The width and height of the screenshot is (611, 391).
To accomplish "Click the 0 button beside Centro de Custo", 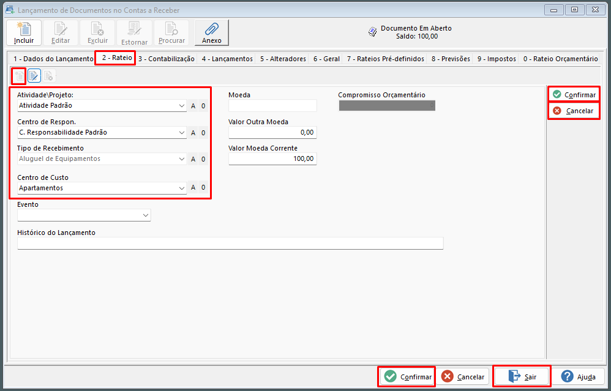I will (x=203, y=187).
